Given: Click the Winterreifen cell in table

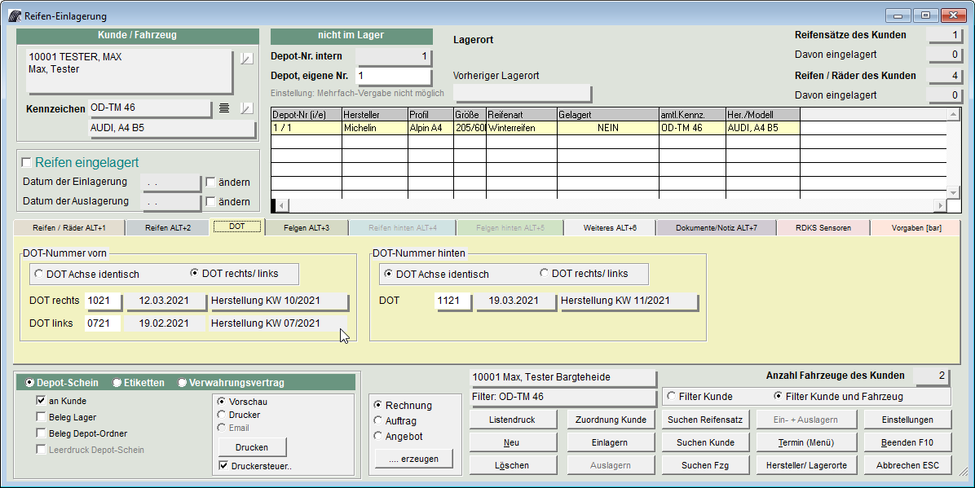Looking at the screenshot, I should click(x=522, y=128).
